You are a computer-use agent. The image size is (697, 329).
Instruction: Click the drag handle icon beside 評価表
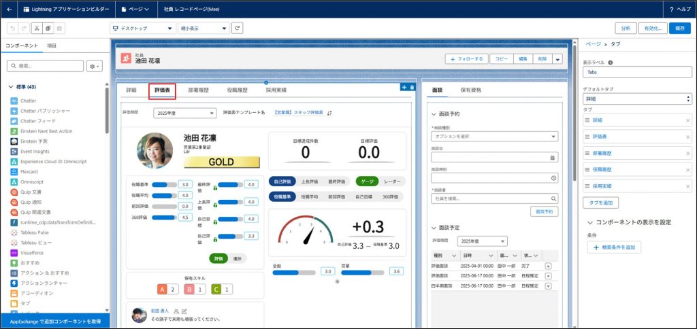tap(587, 137)
